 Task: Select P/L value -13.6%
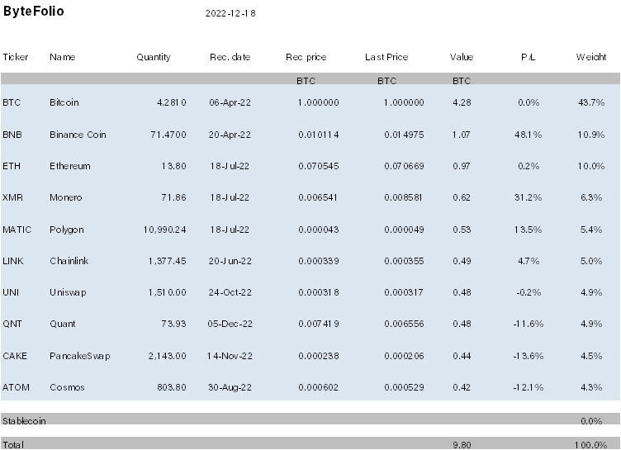(529, 356)
